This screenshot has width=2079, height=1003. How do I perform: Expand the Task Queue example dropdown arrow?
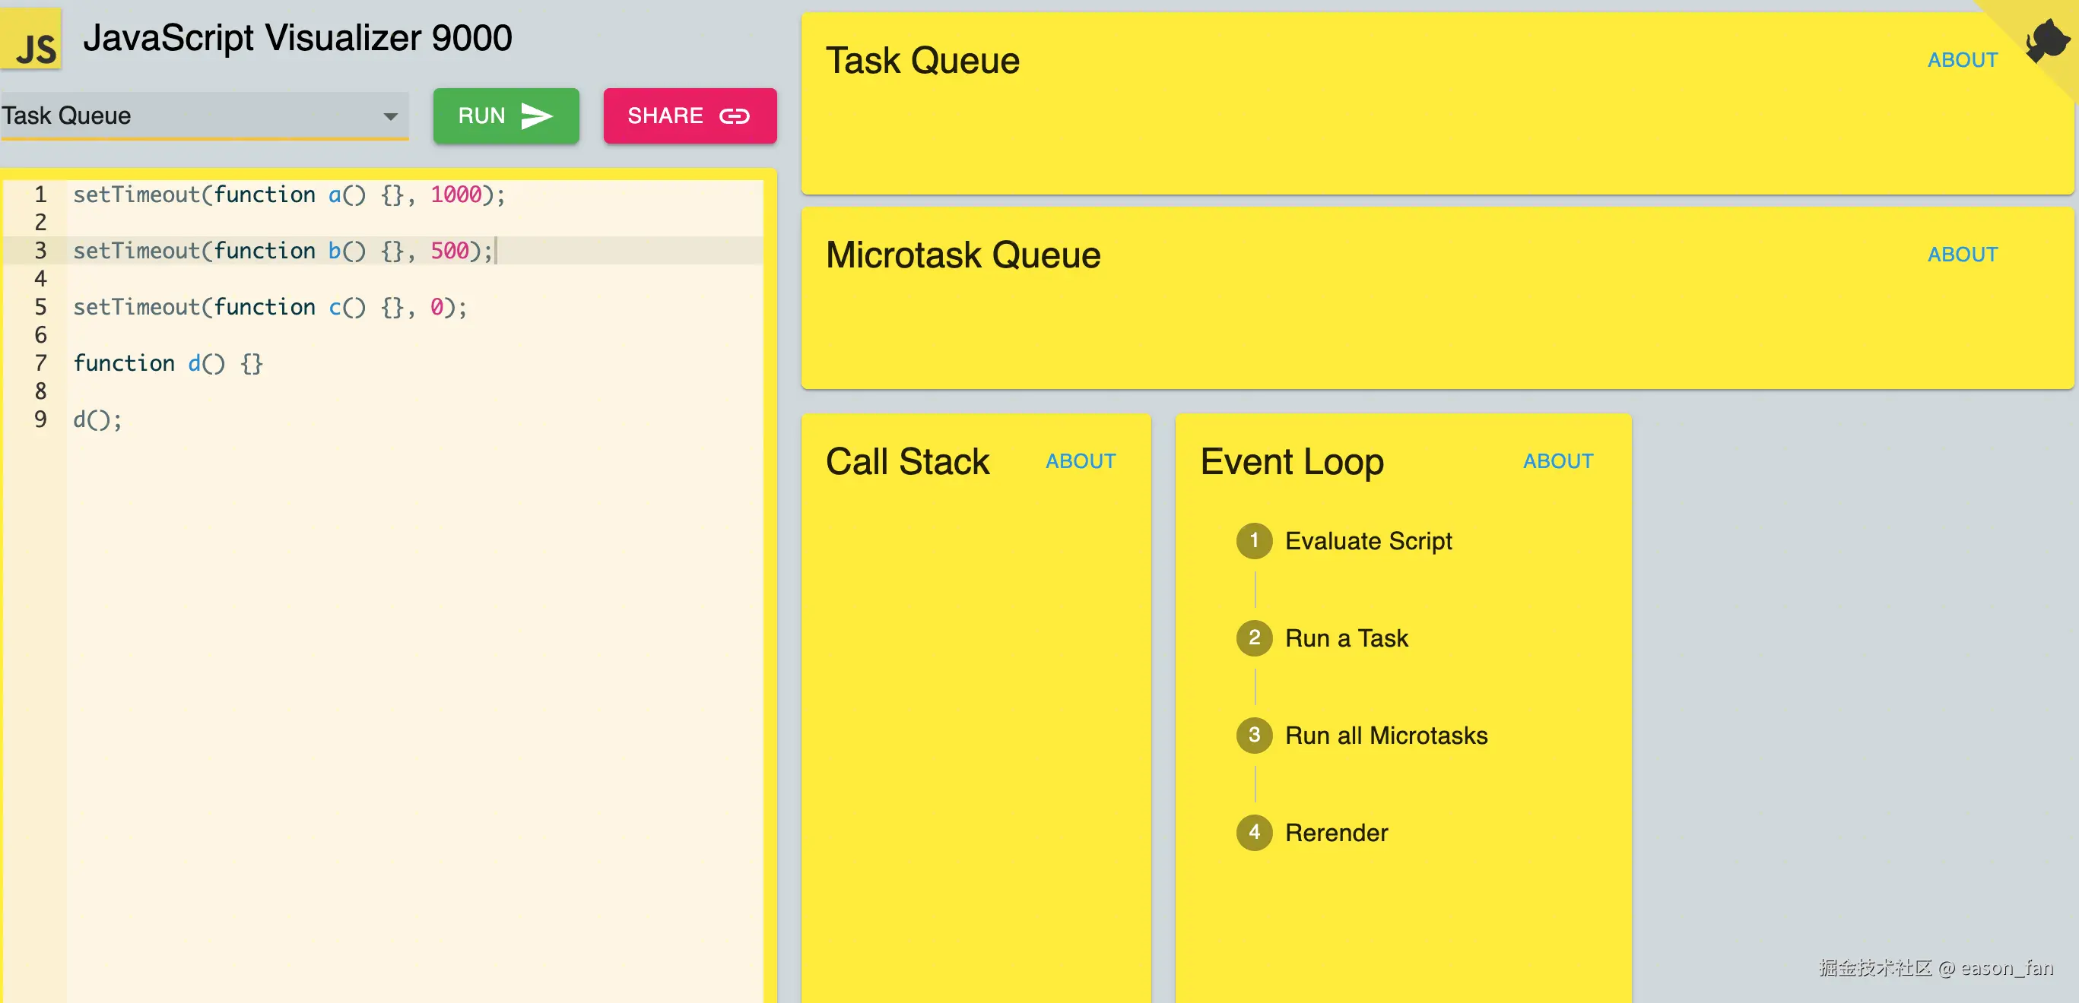point(391,116)
